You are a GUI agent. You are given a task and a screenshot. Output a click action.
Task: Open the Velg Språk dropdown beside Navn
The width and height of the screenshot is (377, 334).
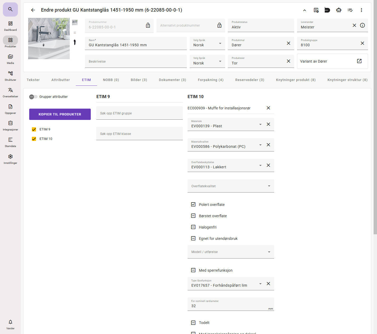click(207, 43)
